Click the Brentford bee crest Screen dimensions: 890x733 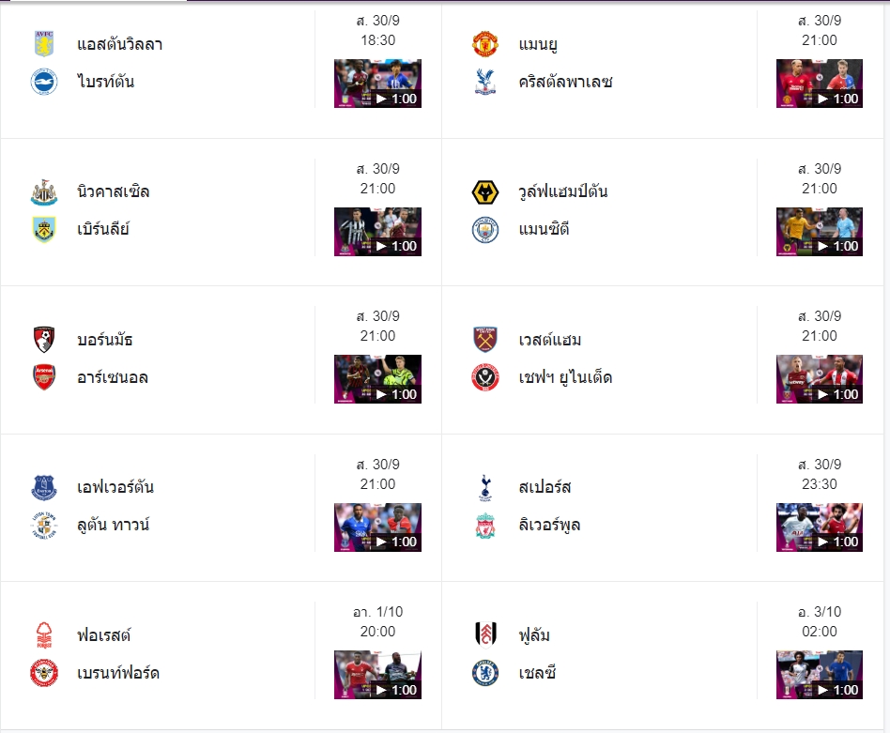coord(44,673)
